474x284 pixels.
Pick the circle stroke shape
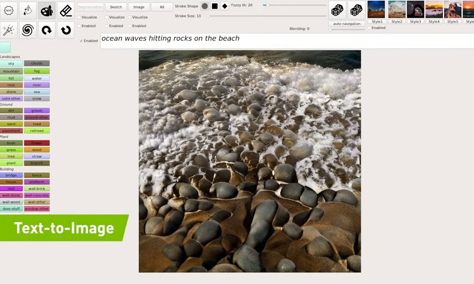(205, 6)
